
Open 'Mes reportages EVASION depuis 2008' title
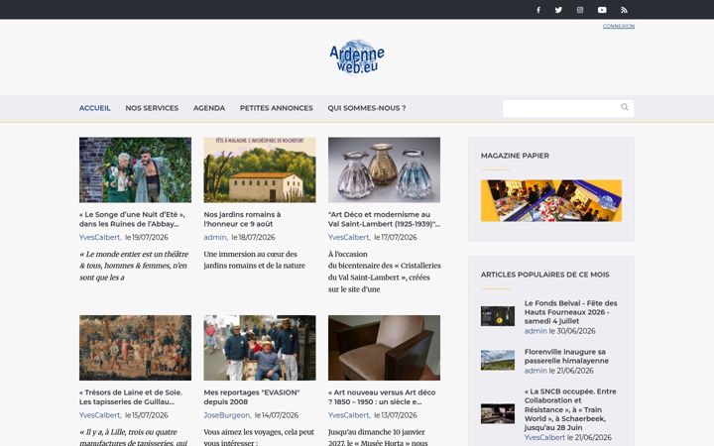coord(251,396)
